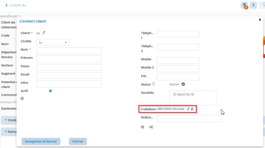Screen dimensions: 265x148
Task: Click the filter icon with orange badge
Action: tap(244, 5)
